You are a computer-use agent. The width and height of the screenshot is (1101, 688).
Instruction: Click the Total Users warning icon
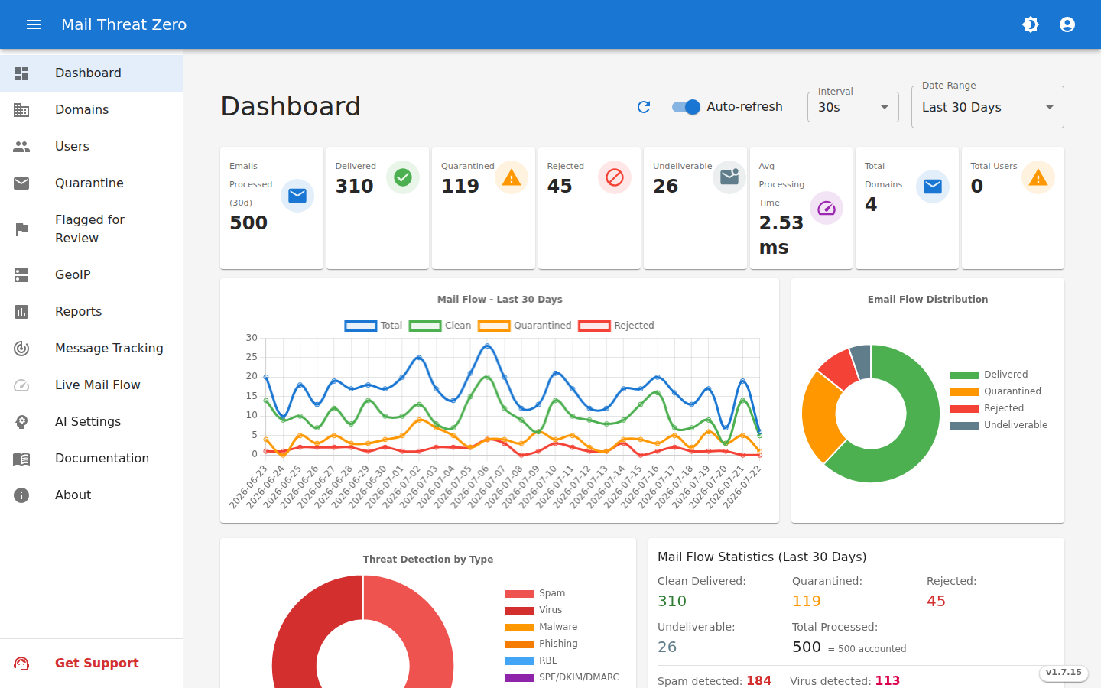1038,177
